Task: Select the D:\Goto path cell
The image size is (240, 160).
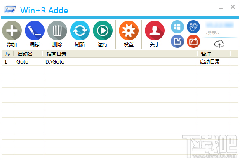Action: (x=120, y=62)
